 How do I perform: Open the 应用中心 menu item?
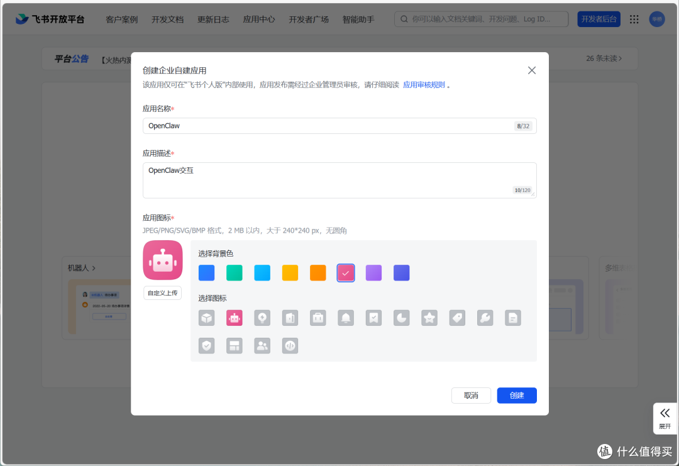[259, 19]
